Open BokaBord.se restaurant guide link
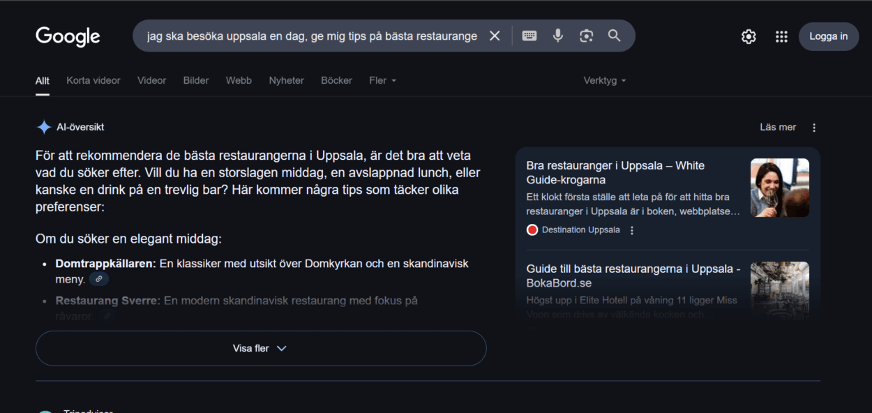Viewport: 872px width, 413px height. (633, 276)
